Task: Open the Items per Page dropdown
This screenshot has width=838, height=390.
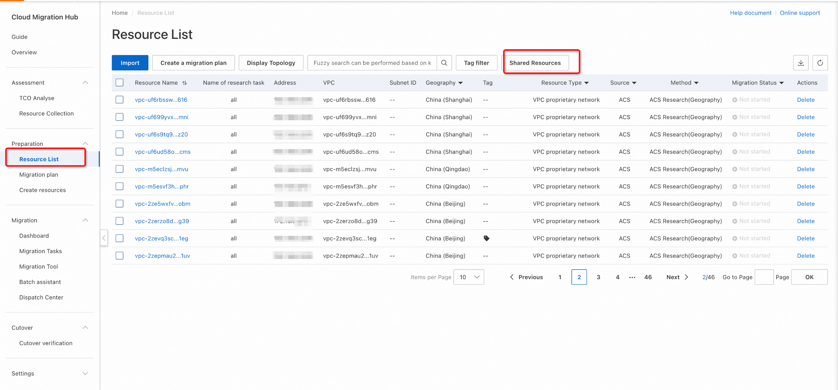Action: [x=469, y=277]
